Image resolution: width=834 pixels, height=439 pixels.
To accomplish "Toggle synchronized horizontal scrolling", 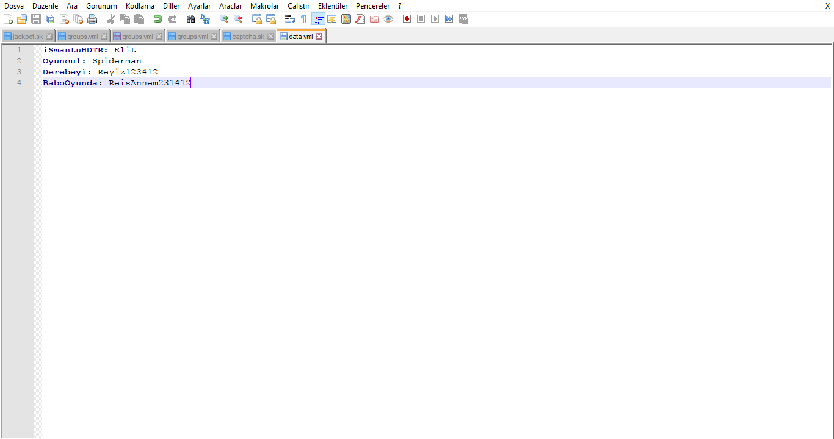I will pos(271,19).
